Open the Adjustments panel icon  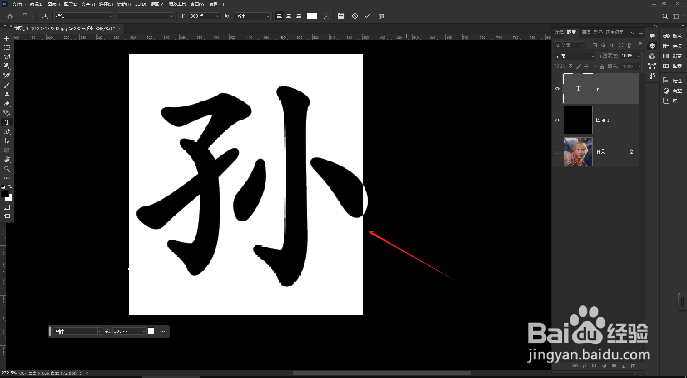point(666,91)
